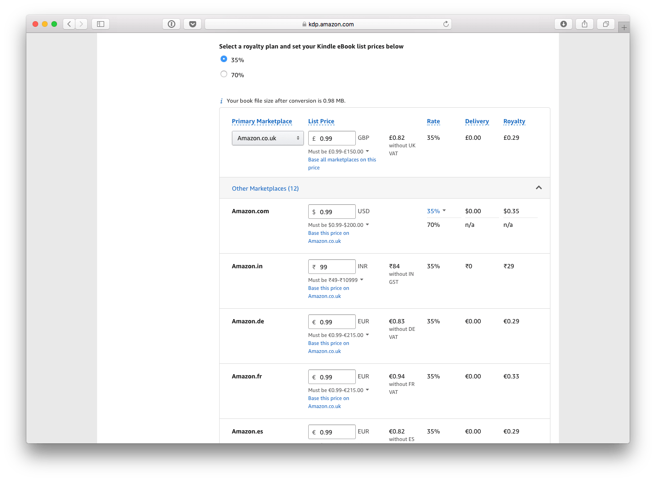Screen dimensions: 656x481
Task: Click the £0.82 price without UK VAT
Action: click(x=397, y=138)
